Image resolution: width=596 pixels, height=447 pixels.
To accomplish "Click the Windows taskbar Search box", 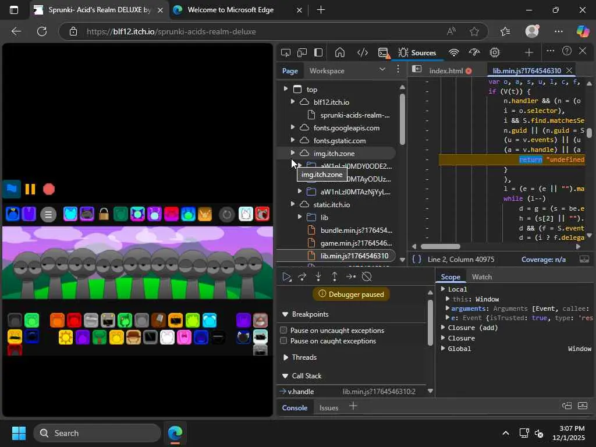I will tap(97, 433).
